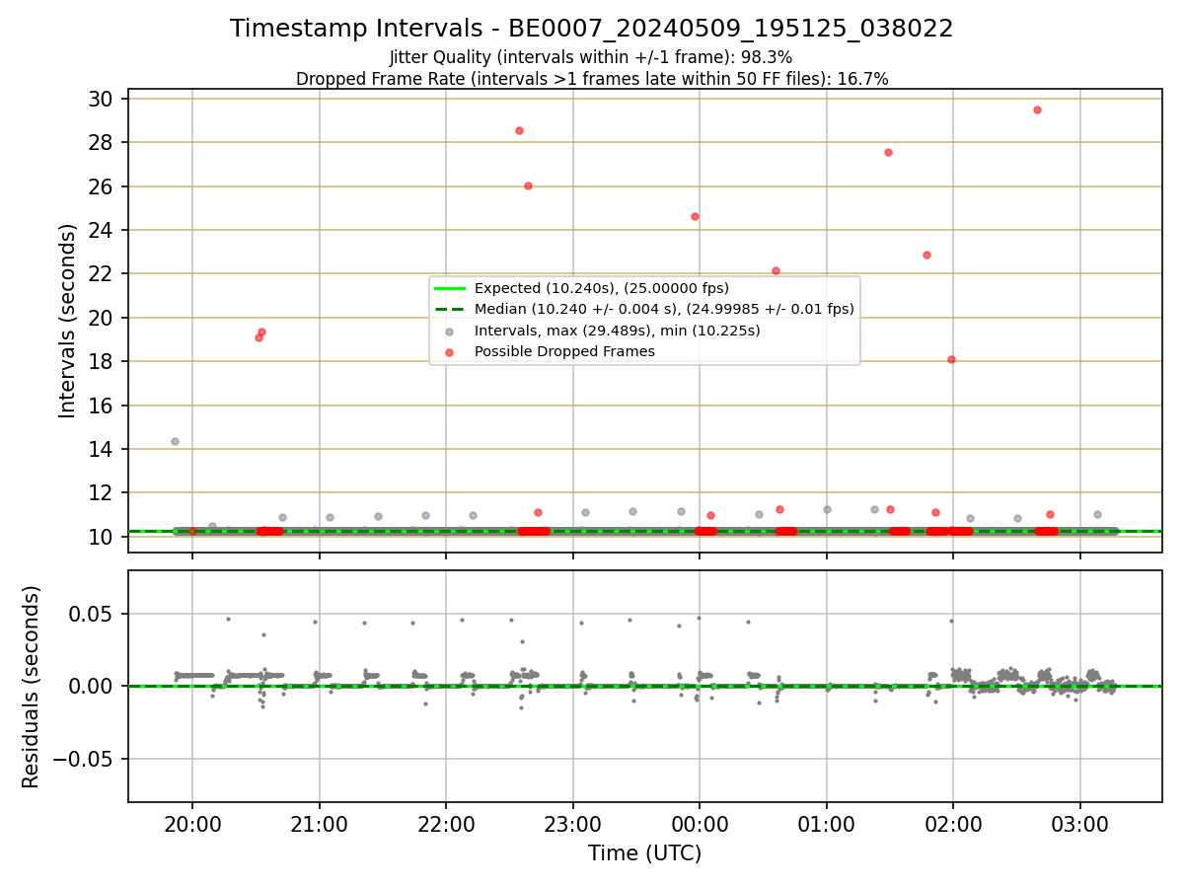
Task: Click the gray interval point at 14.3 seconds
Action: [x=175, y=441]
